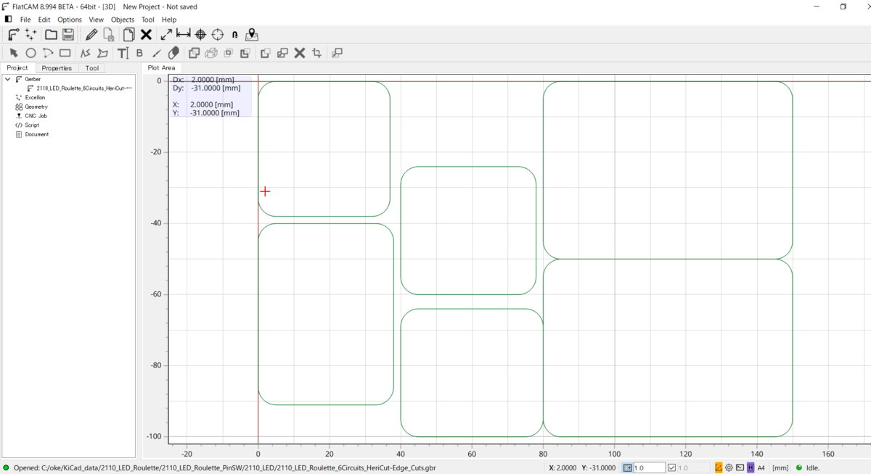Open preferences via status bar gear icon
This screenshot has width=871, height=474.
[729, 468]
